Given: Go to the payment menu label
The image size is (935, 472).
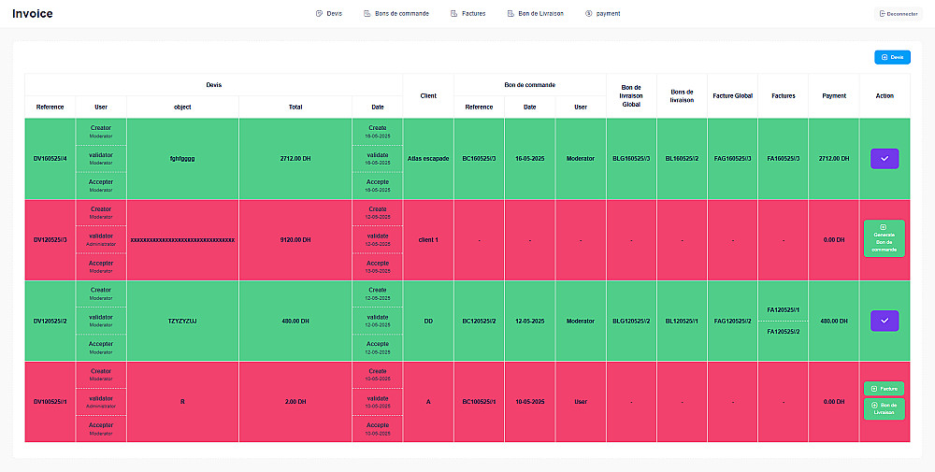Looking at the screenshot, I should click(608, 14).
